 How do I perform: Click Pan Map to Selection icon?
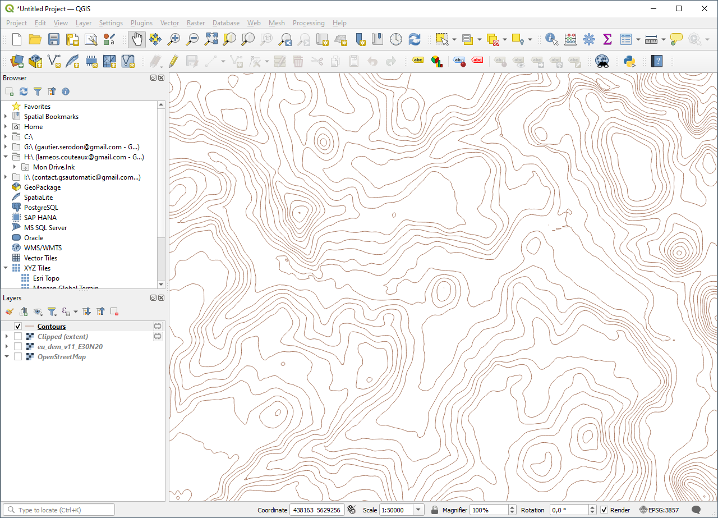[x=155, y=39]
